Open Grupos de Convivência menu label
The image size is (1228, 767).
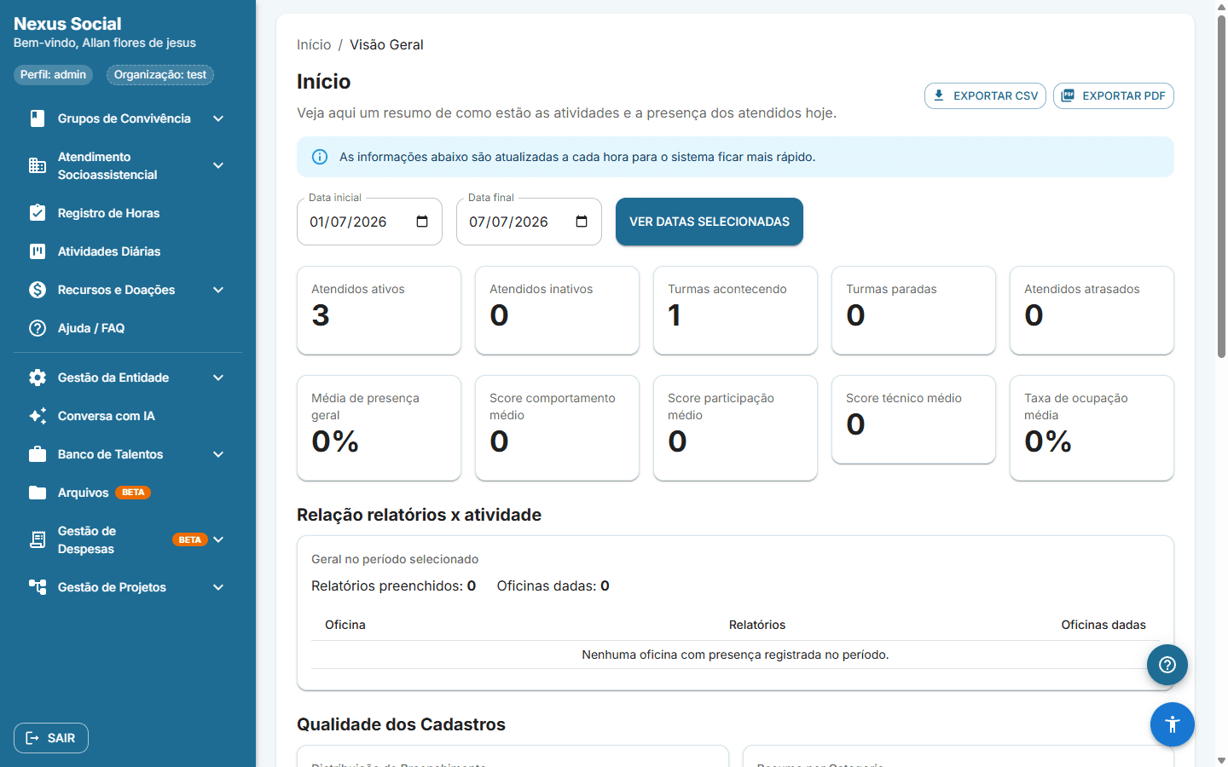click(x=125, y=118)
